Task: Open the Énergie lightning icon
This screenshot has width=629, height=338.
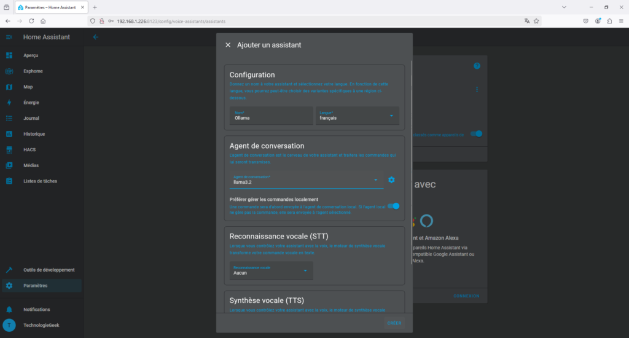Action: click(x=9, y=103)
